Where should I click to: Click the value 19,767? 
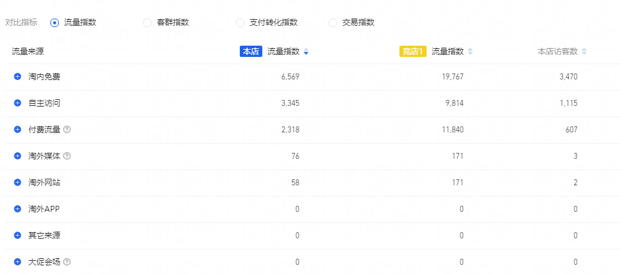coord(452,77)
